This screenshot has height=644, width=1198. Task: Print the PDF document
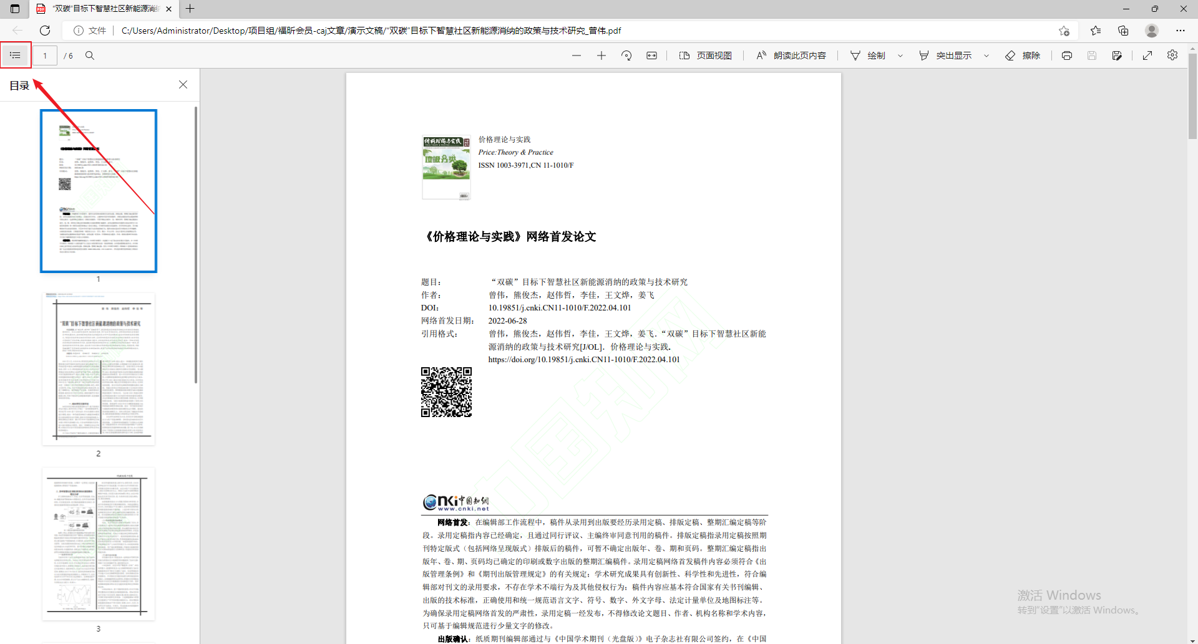click(x=1066, y=55)
